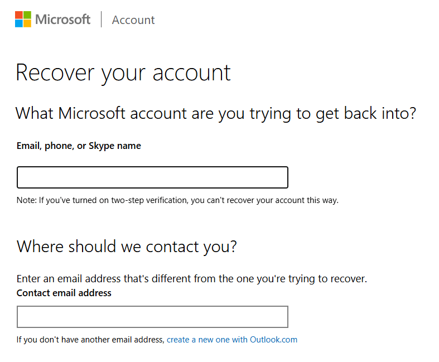Click the 'What Microsoft account' question heading
Viewport: 439px width, 362px height.
coord(216,114)
